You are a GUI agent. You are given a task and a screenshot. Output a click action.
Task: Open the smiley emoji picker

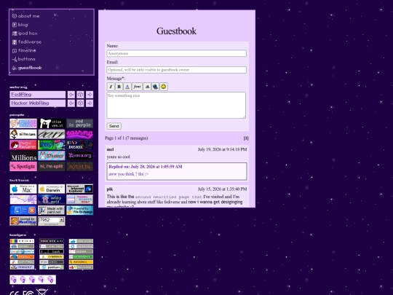click(164, 87)
